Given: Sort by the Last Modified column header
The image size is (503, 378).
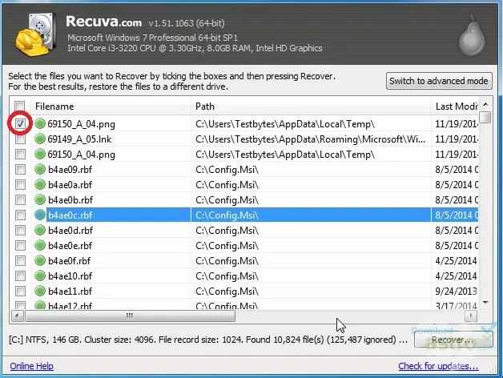Looking at the screenshot, I should 455,107.
